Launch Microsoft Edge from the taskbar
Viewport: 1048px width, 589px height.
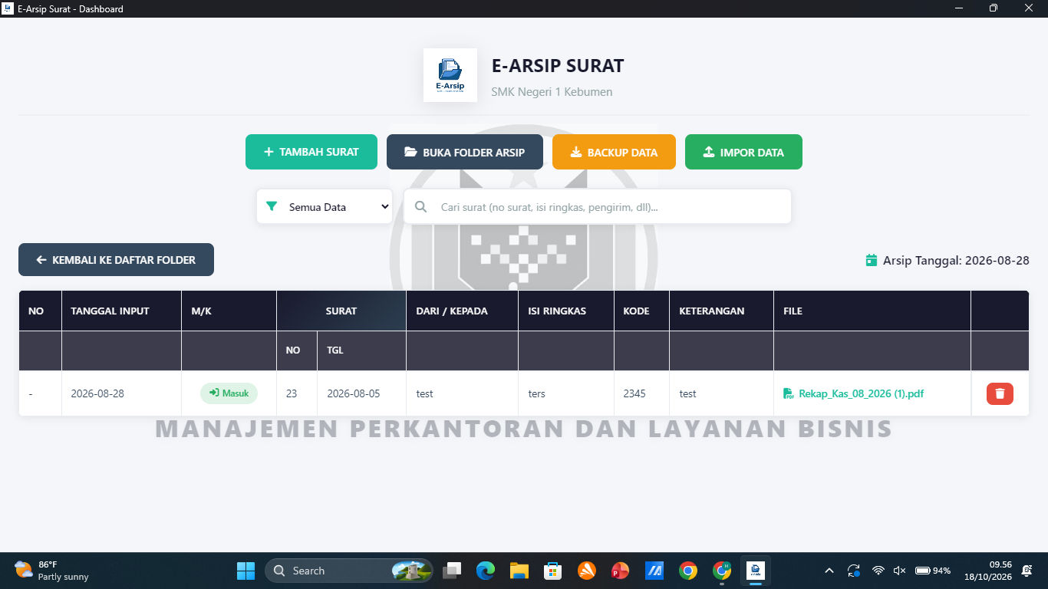pyautogui.click(x=486, y=571)
